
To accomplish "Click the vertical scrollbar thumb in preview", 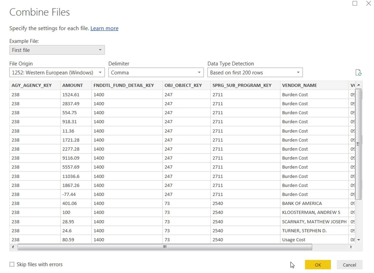I will 358,144.
